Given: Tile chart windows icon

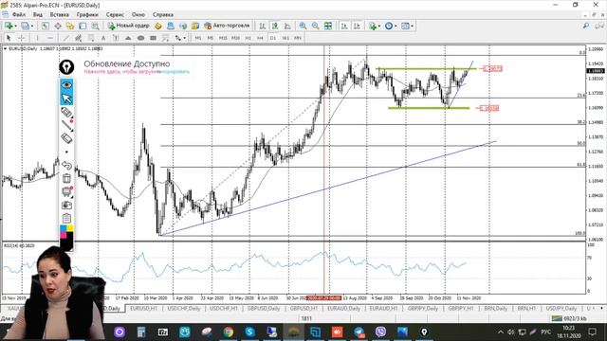Looking at the screenshot, I should [x=328, y=26].
